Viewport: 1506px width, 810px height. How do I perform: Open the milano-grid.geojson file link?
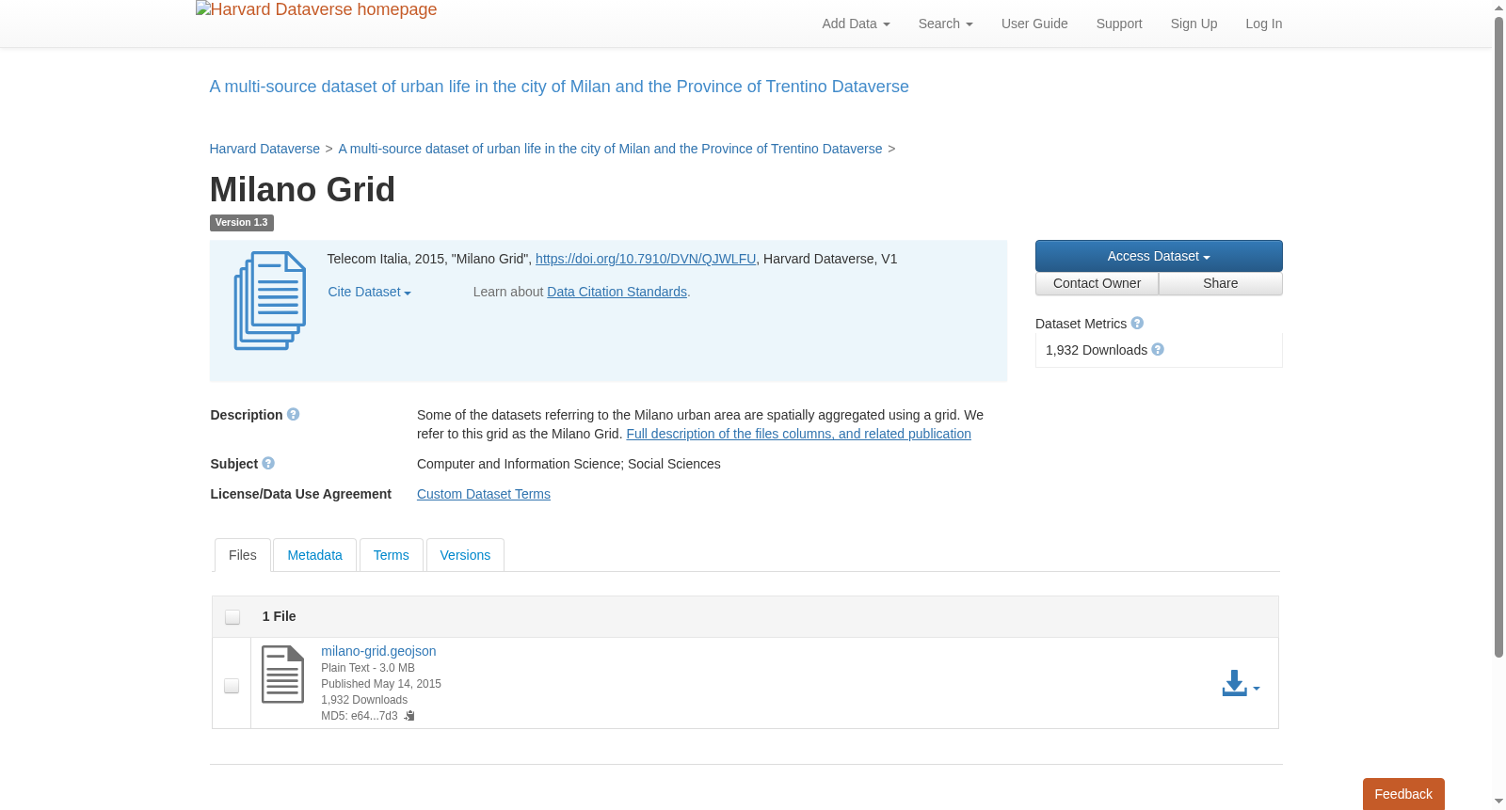click(378, 651)
